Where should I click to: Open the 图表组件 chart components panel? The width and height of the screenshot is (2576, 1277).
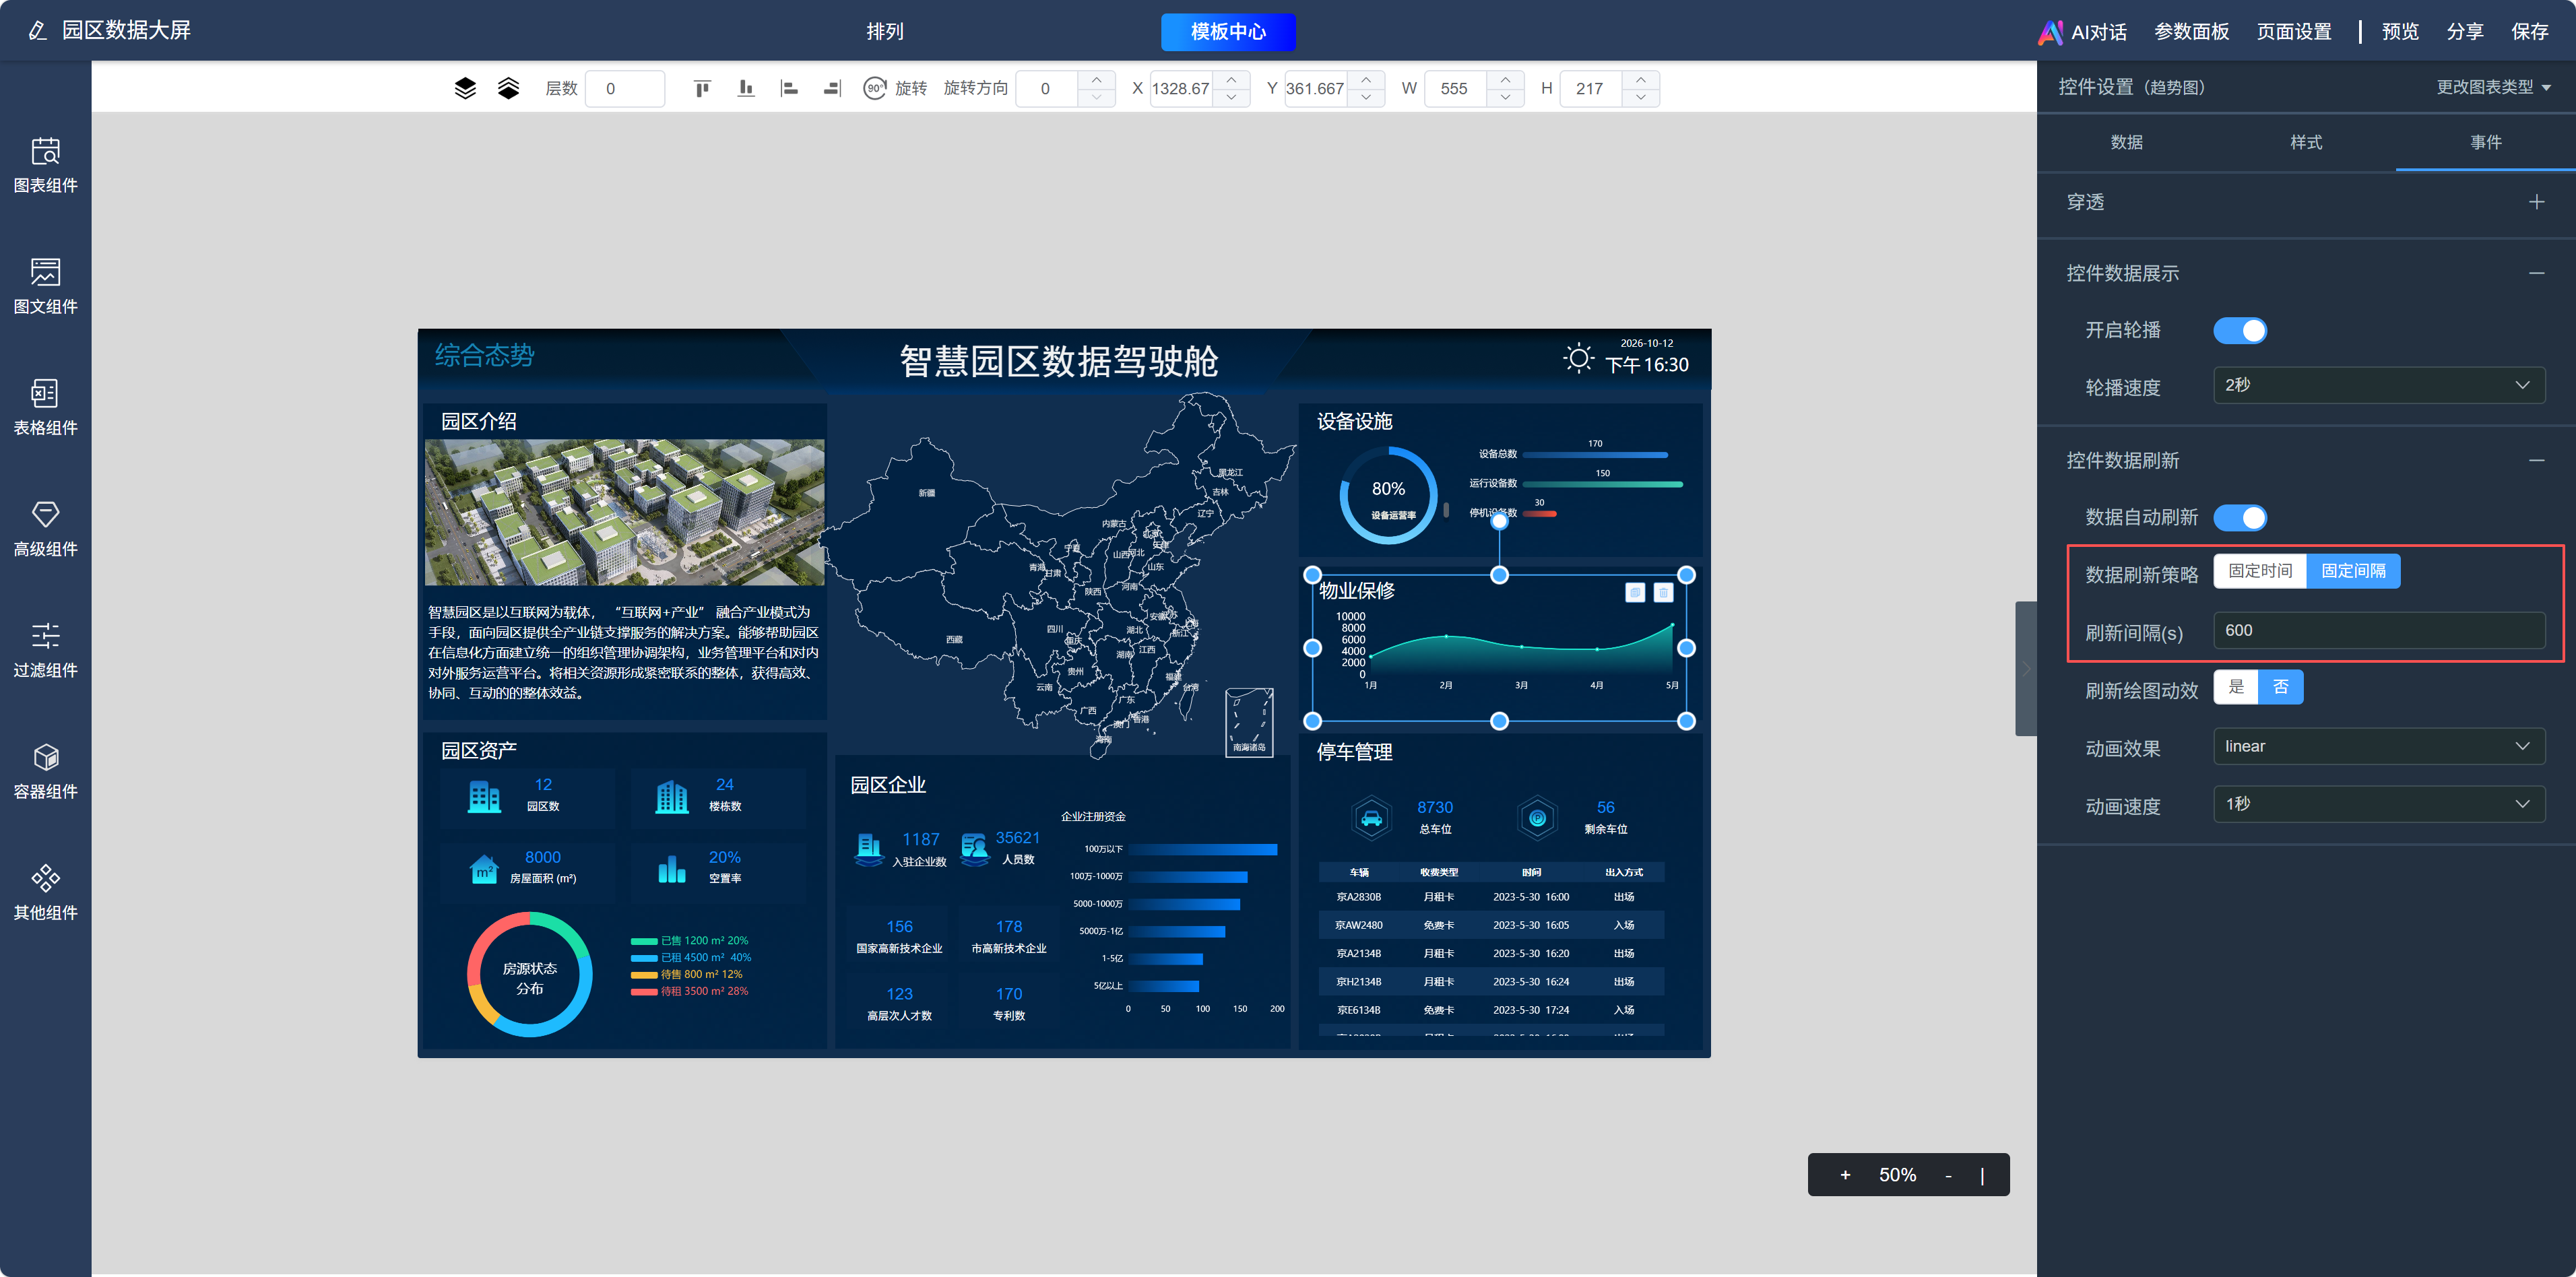click(x=45, y=165)
